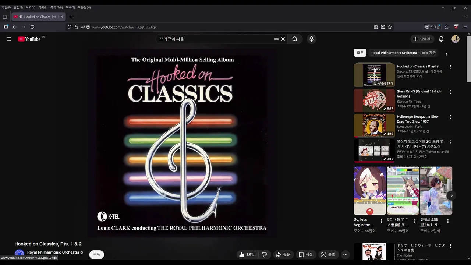Viewport: 471px width, 265px height.
Task: Open the account avatar menu
Action: [x=456, y=39]
